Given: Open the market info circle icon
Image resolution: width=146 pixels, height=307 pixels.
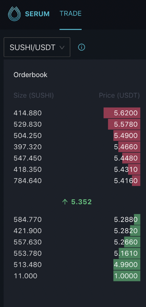Looking at the screenshot, I should pyautogui.click(x=82, y=47).
